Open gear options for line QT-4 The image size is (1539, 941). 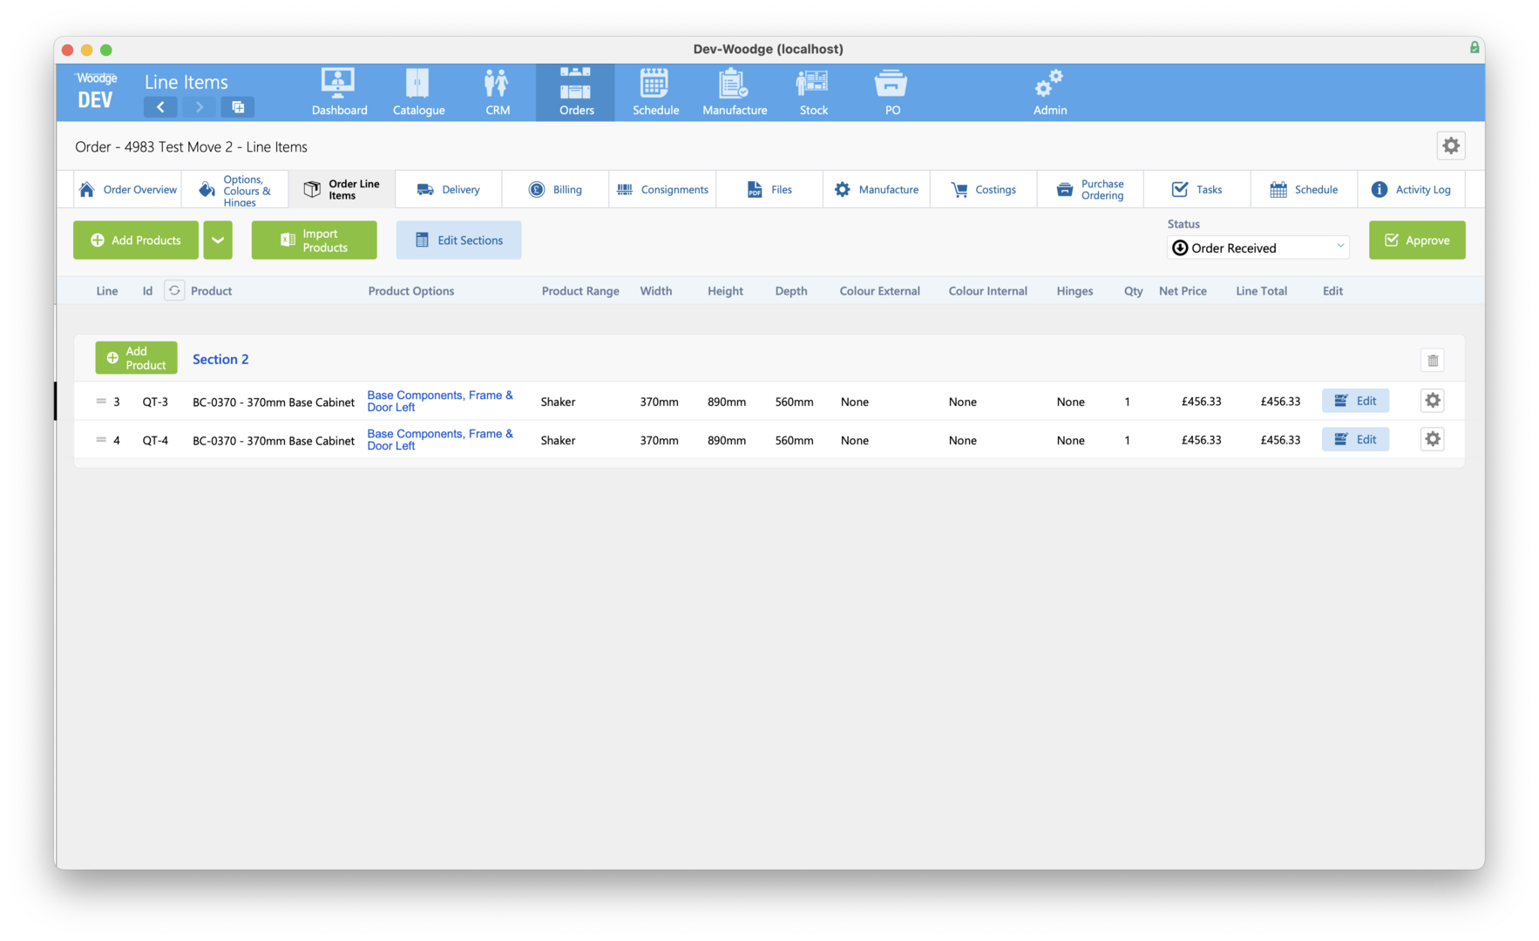coord(1433,439)
